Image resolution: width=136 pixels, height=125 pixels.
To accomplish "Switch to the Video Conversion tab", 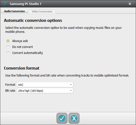I will (x=42, y=11).
